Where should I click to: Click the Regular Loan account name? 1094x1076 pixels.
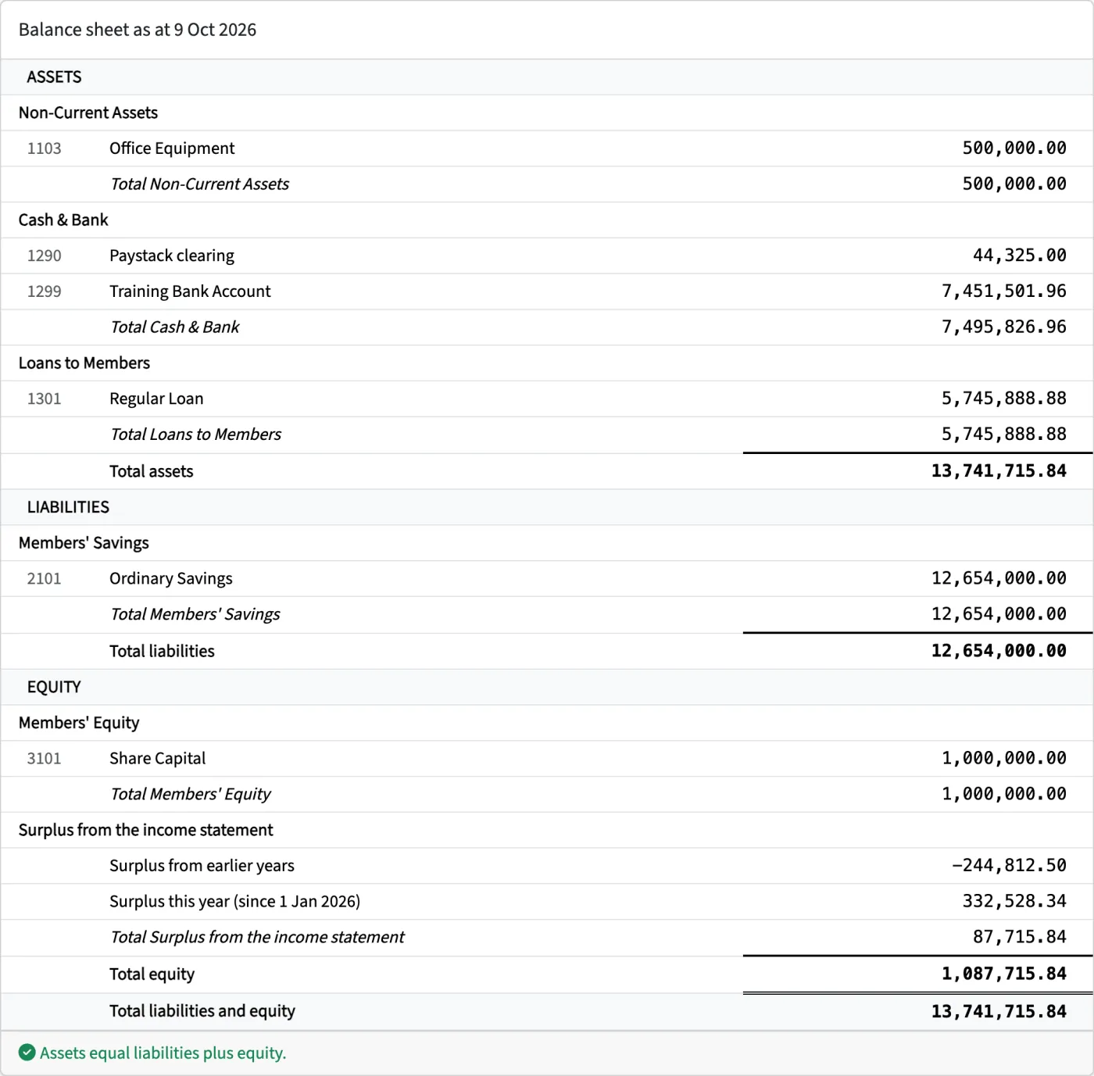coord(156,399)
